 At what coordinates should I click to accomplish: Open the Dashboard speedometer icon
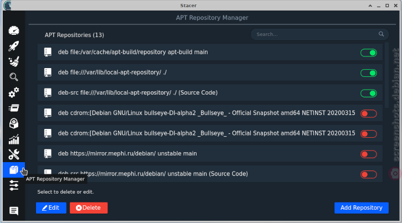pos(14,30)
